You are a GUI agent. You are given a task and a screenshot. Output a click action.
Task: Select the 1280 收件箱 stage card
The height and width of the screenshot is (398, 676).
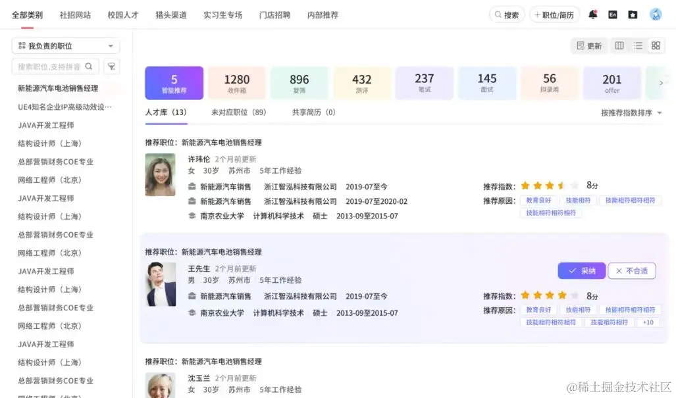pos(237,83)
